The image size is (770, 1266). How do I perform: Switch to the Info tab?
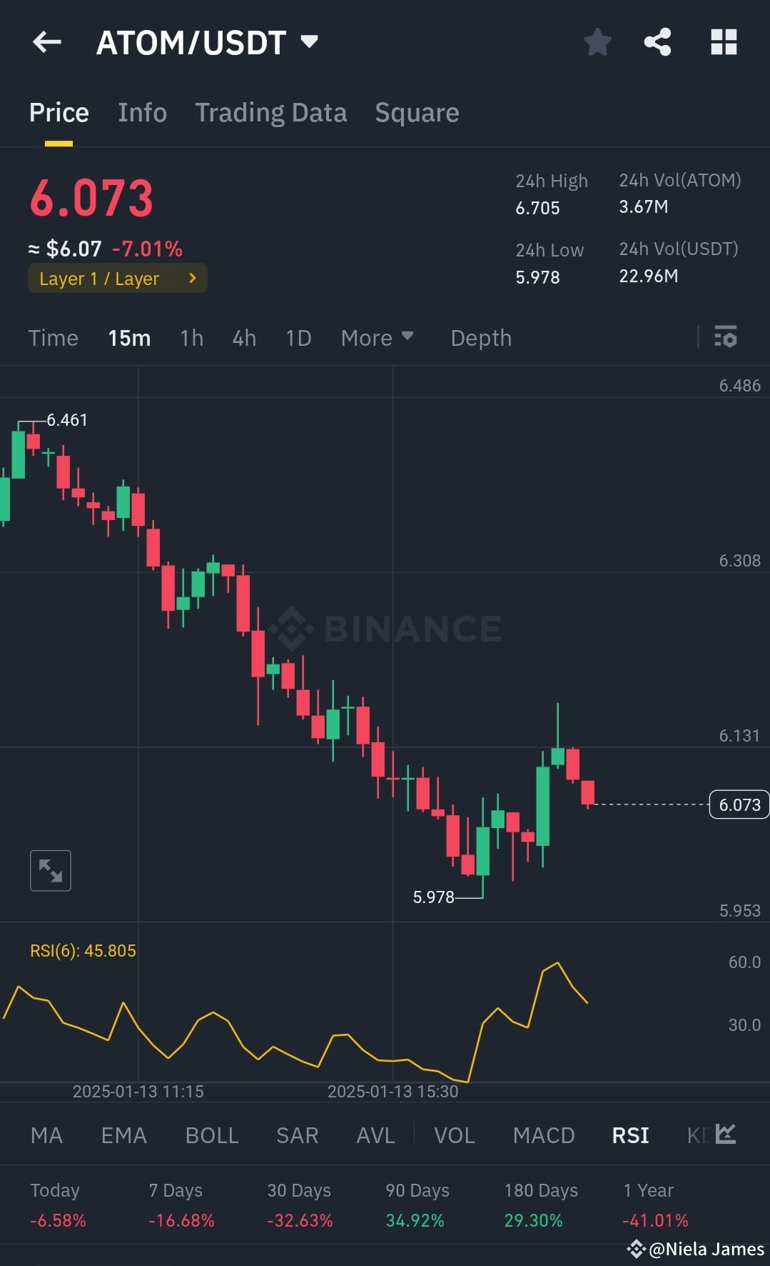pos(143,113)
